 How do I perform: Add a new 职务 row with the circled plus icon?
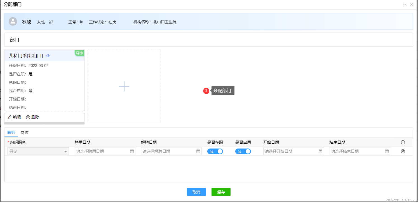click(x=403, y=142)
